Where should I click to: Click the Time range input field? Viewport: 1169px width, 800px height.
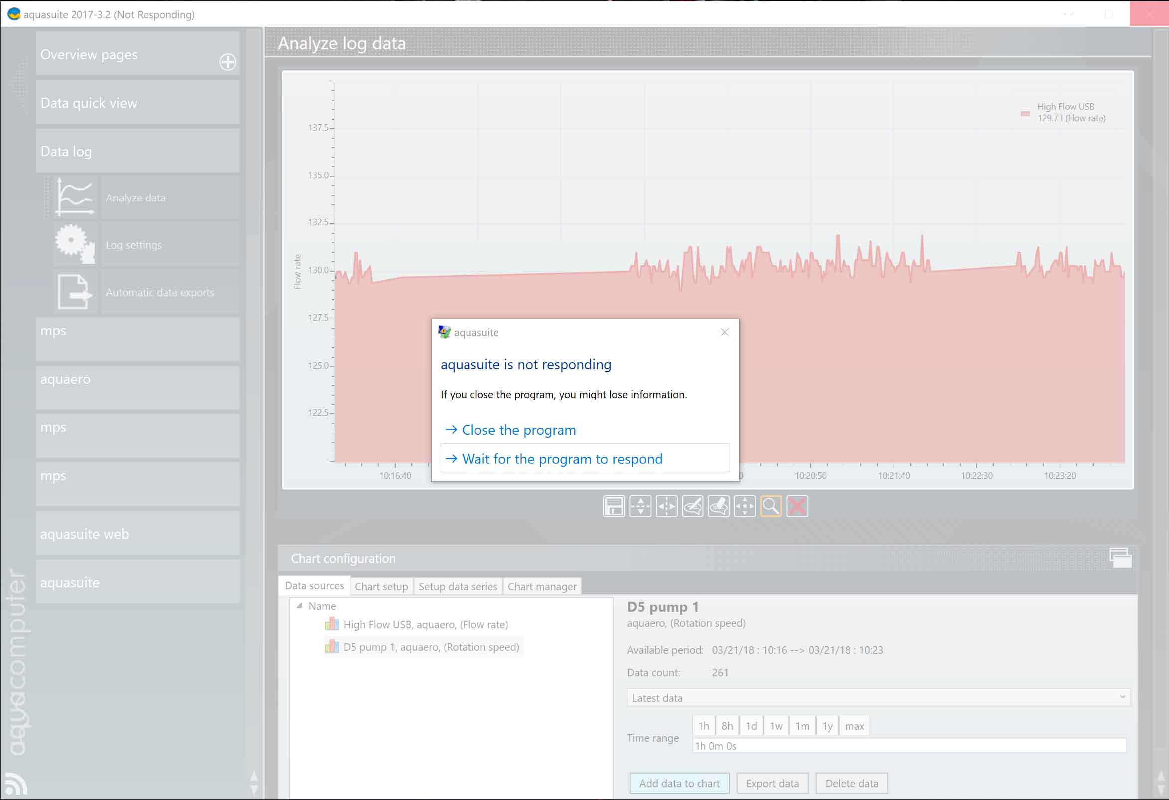tap(908, 746)
